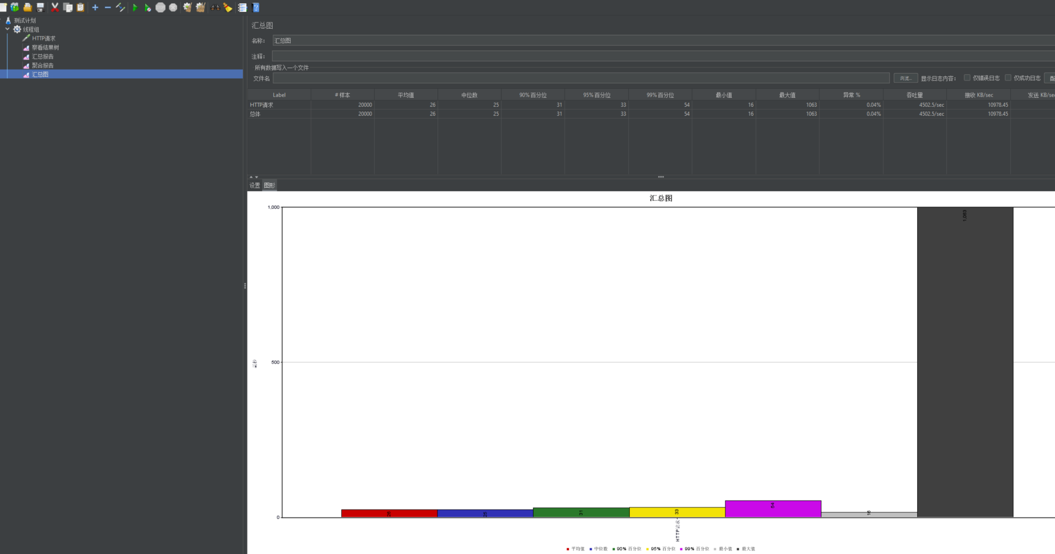Expand all nodes with plus icon
Image resolution: width=1055 pixels, height=554 pixels.
point(95,7)
